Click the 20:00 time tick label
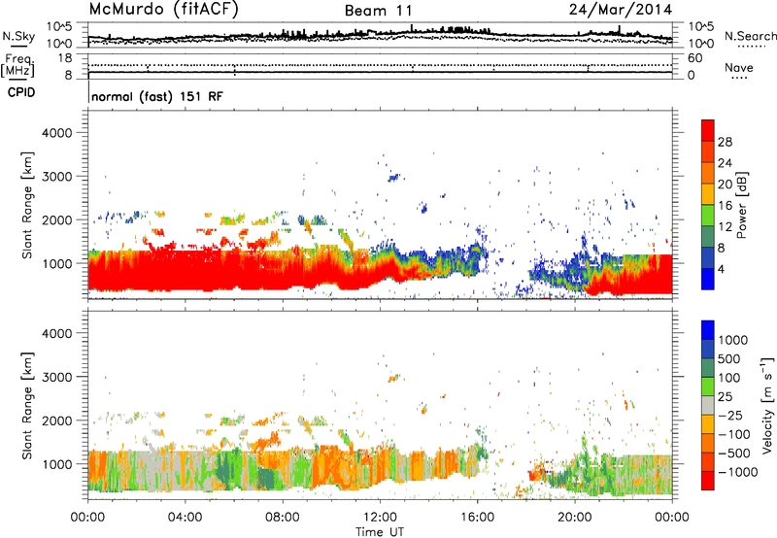Image resolution: width=777 pixels, height=538 pixels. tap(574, 518)
